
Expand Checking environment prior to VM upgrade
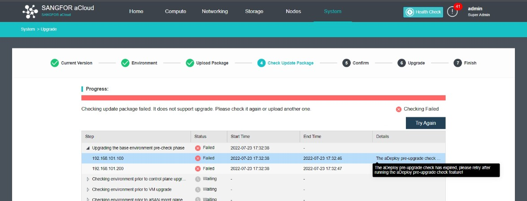88,189
